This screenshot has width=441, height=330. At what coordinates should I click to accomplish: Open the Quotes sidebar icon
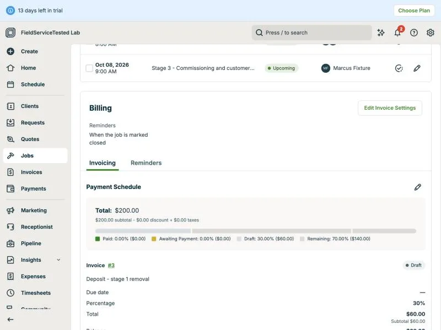tap(10, 139)
